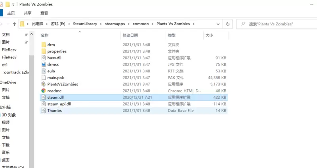Select the steam_api.dll file icon
This screenshot has height=168, width=317.
[x=44, y=104]
